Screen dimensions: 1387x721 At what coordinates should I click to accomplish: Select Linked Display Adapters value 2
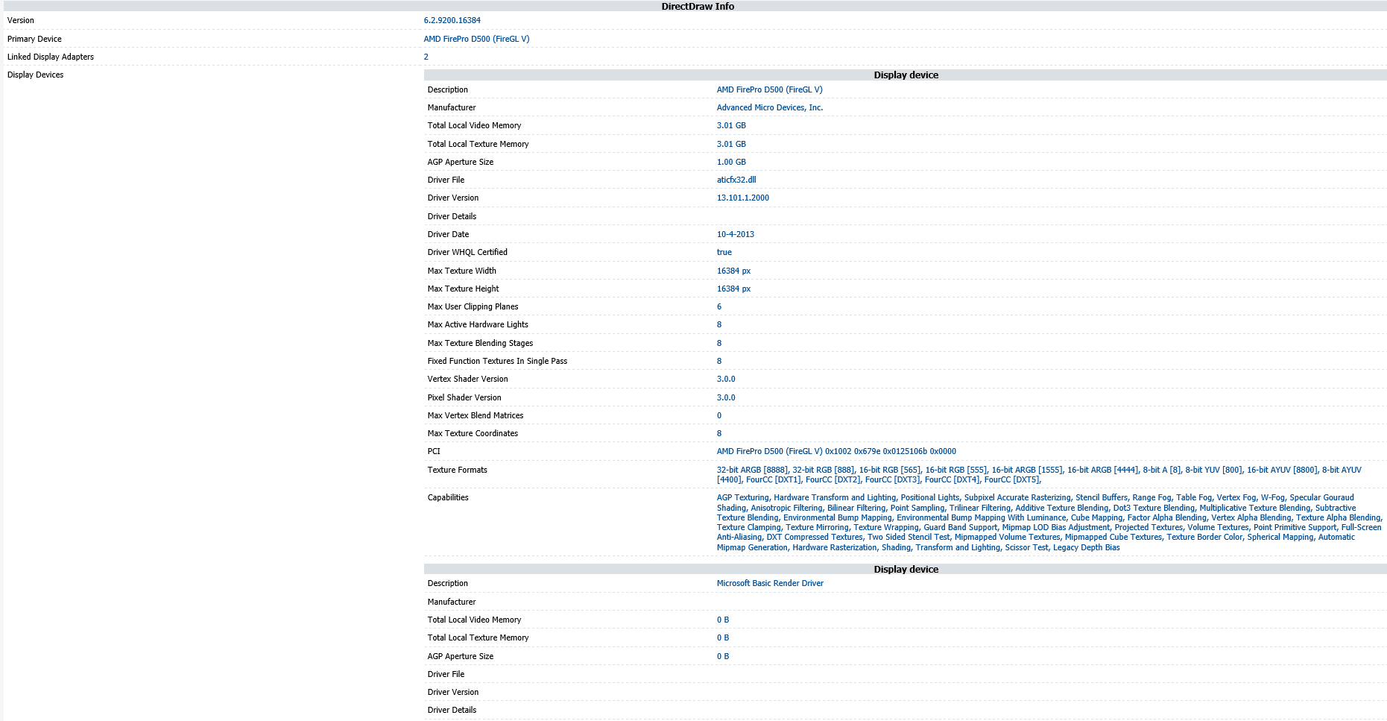pyautogui.click(x=426, y=57)
